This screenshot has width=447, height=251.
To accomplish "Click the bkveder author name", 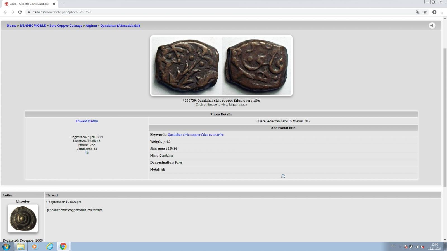I will point(23,202).
